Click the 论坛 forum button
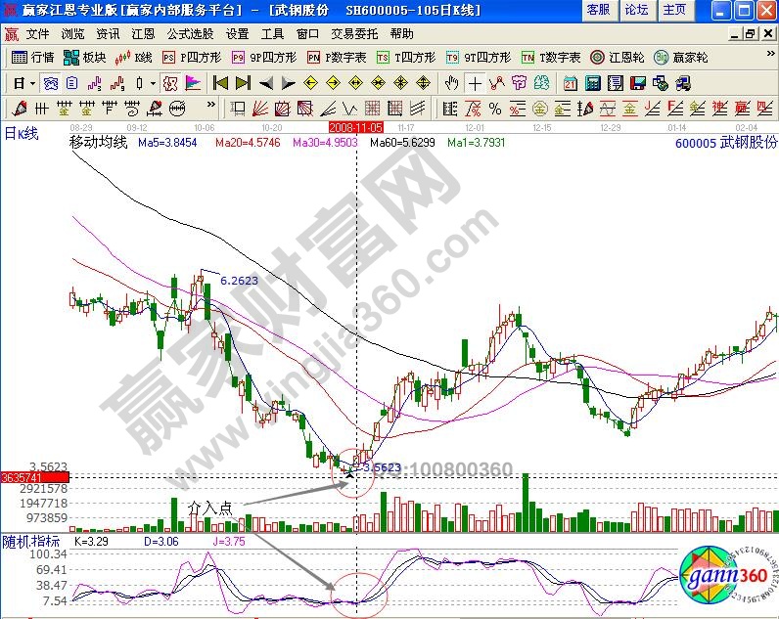The image size is (779, 619). click(x=636, y=10)
